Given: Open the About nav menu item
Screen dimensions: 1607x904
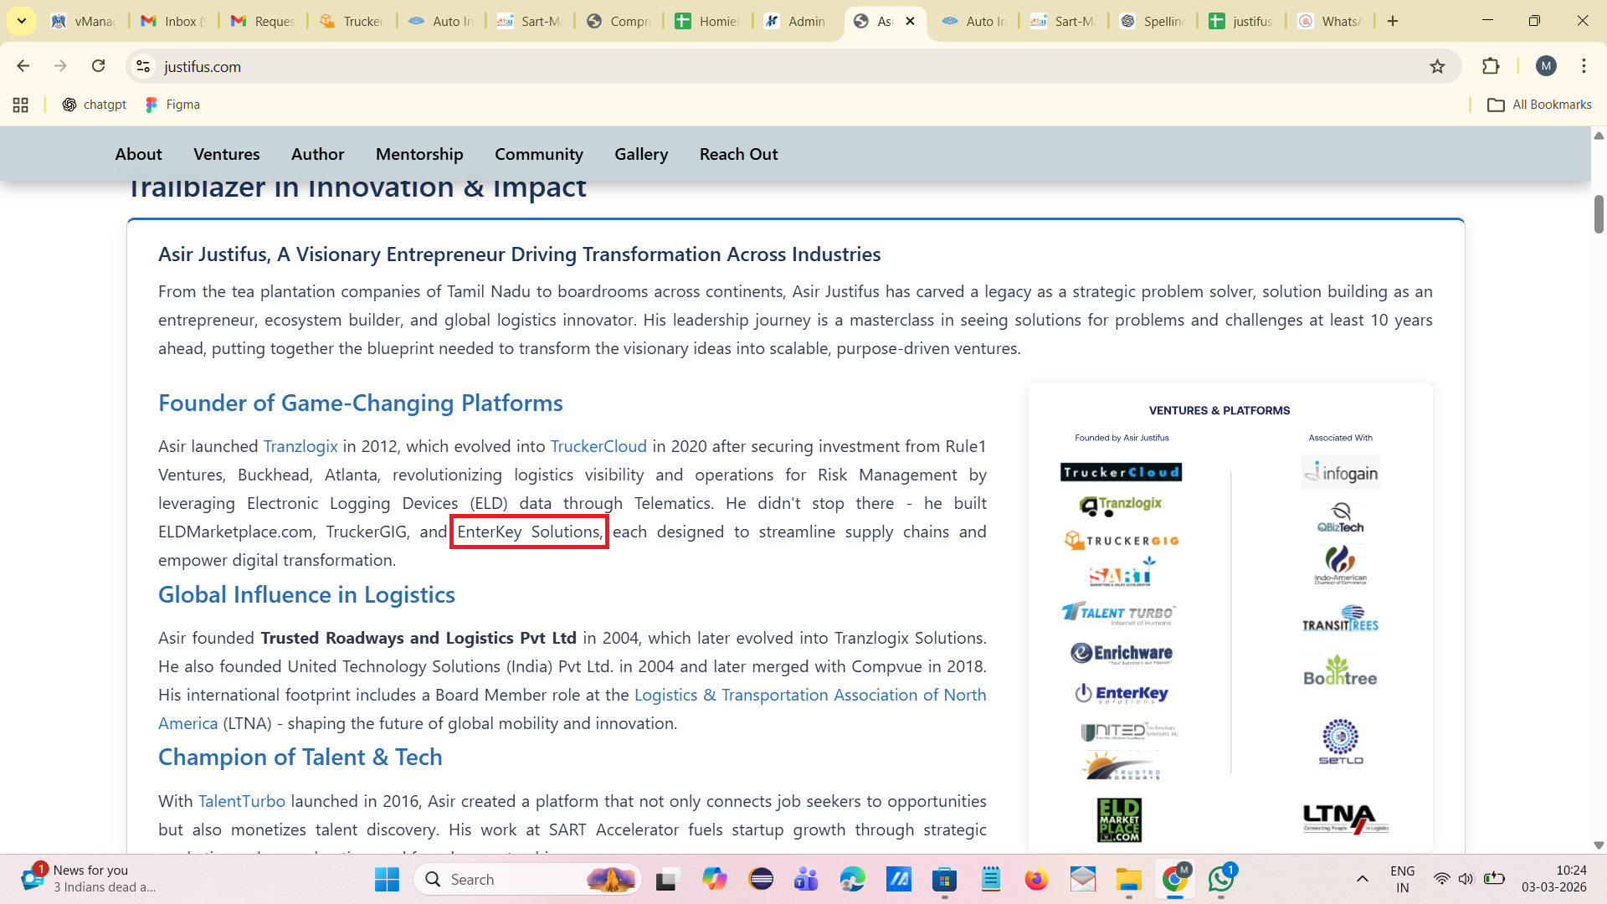Looking at the screenshot, I should (x=138, y=154).
